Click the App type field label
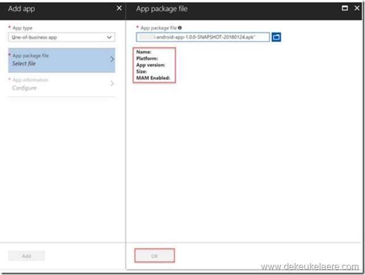 22,28
